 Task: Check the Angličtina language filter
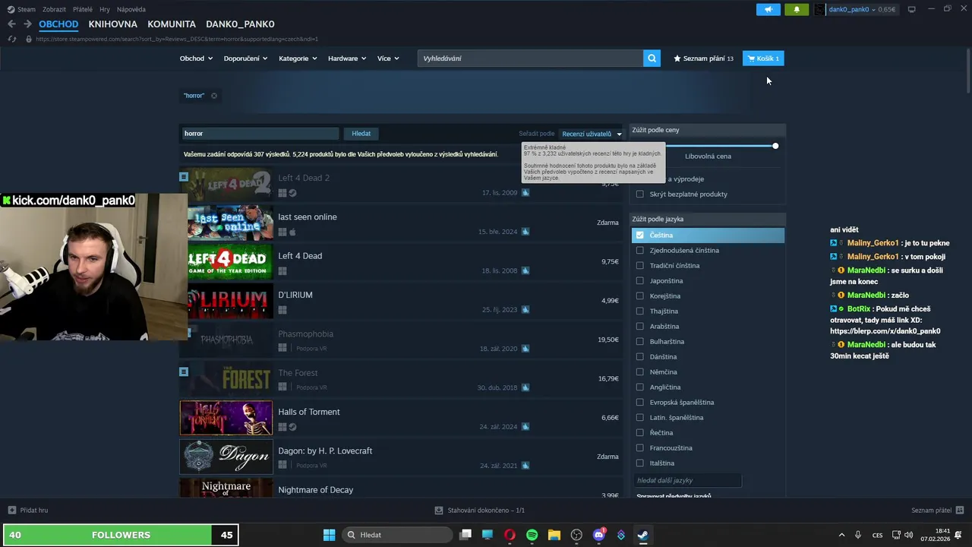640,387
